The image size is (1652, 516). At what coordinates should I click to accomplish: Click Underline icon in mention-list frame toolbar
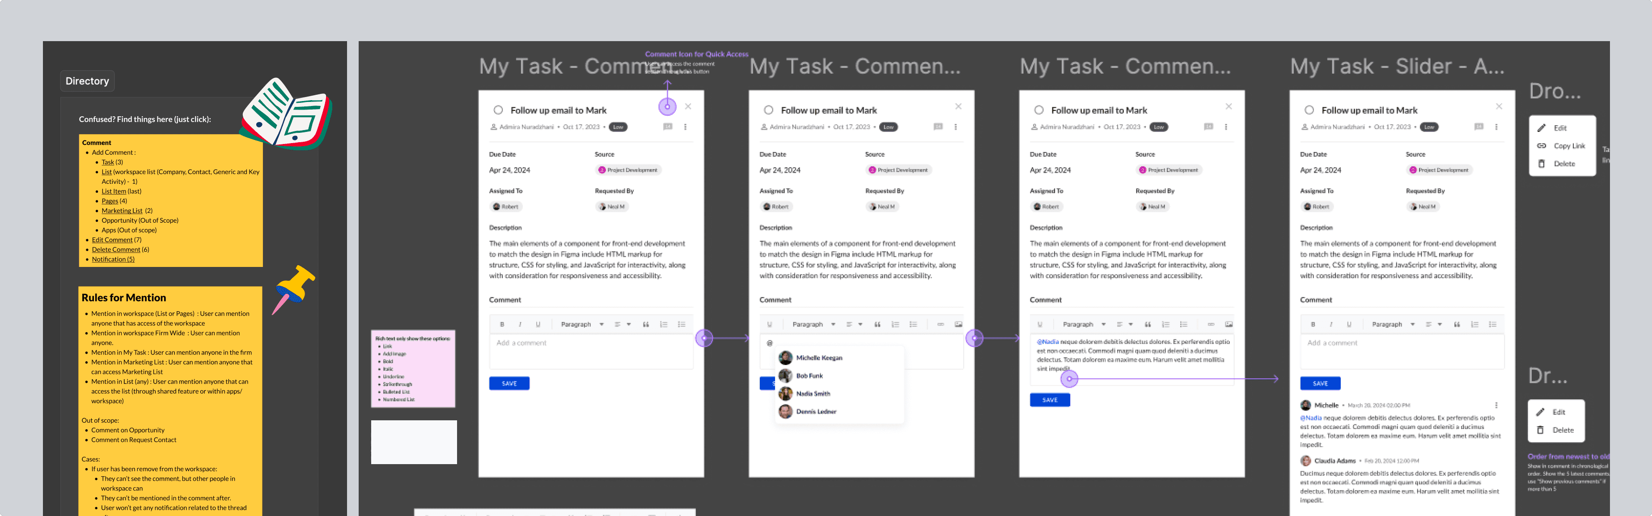click(770, 324)
